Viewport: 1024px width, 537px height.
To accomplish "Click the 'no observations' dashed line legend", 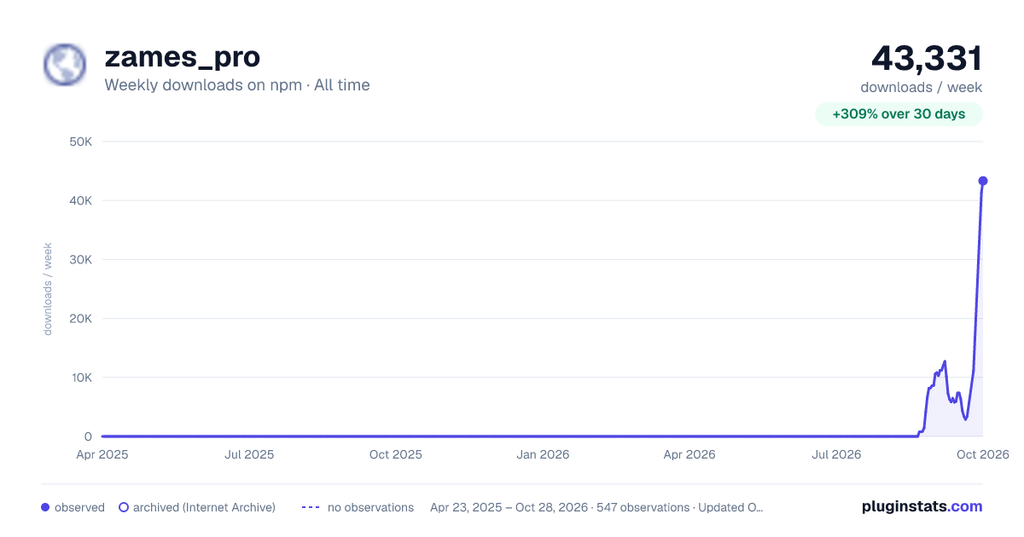I will 310,507.
